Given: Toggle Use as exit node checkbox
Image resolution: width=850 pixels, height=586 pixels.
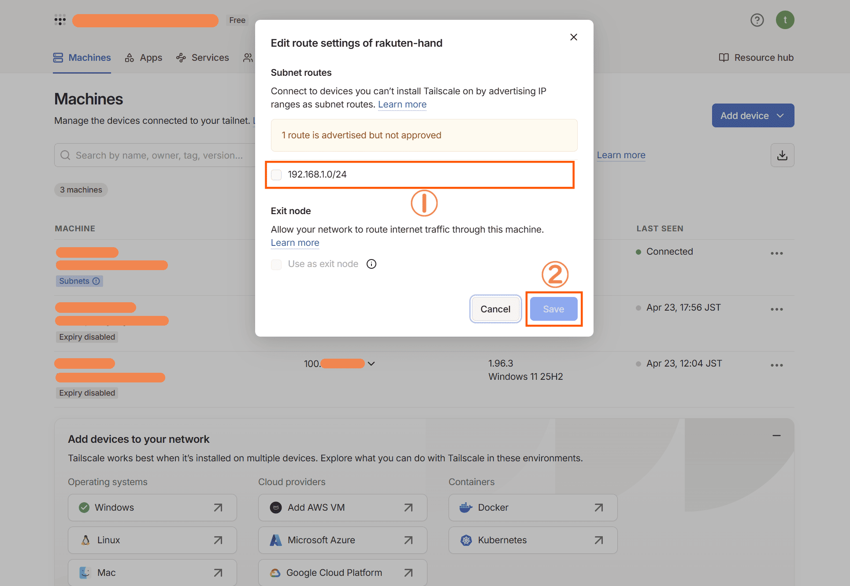Looking at the screenshot, I should (x=276, y=264).
